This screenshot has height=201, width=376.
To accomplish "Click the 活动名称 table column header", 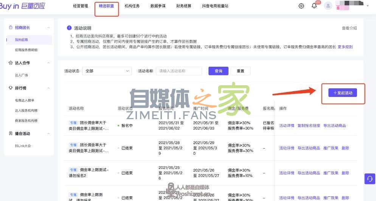I will [x=76, y=108].
